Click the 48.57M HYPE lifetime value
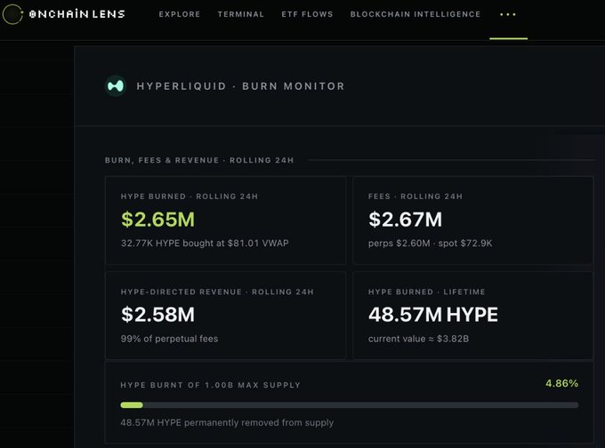The height and width of the screenshot is (448, 605). coord(433,314)
